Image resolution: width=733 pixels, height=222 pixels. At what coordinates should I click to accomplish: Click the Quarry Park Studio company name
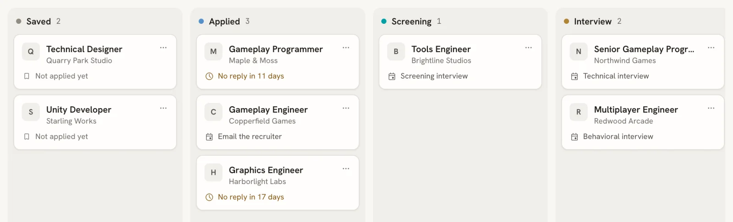(79, 60)
